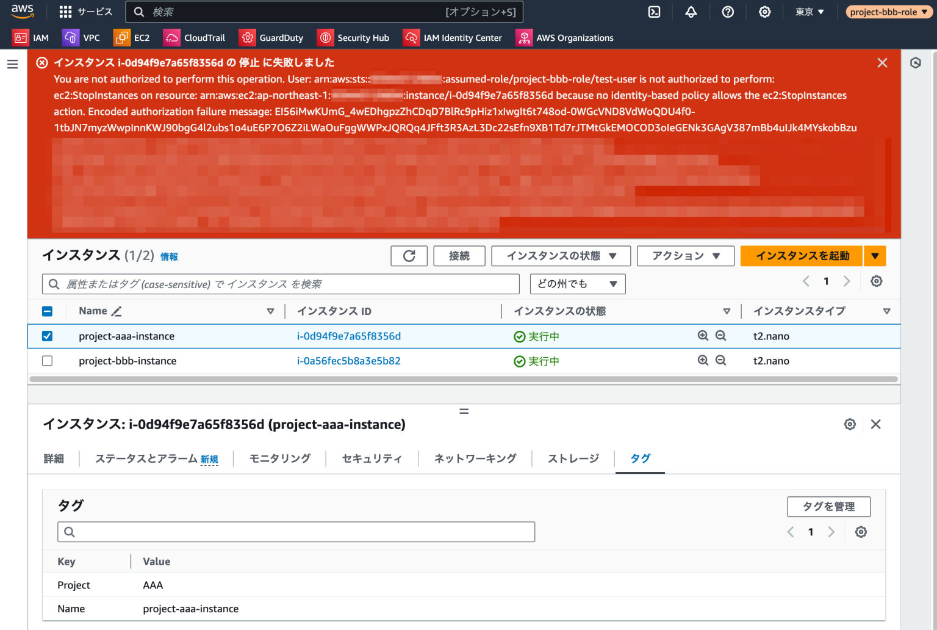Switch to the モニタリング tab
The width and height of the screenshot is (937, 630).
[x=278, y=458]
